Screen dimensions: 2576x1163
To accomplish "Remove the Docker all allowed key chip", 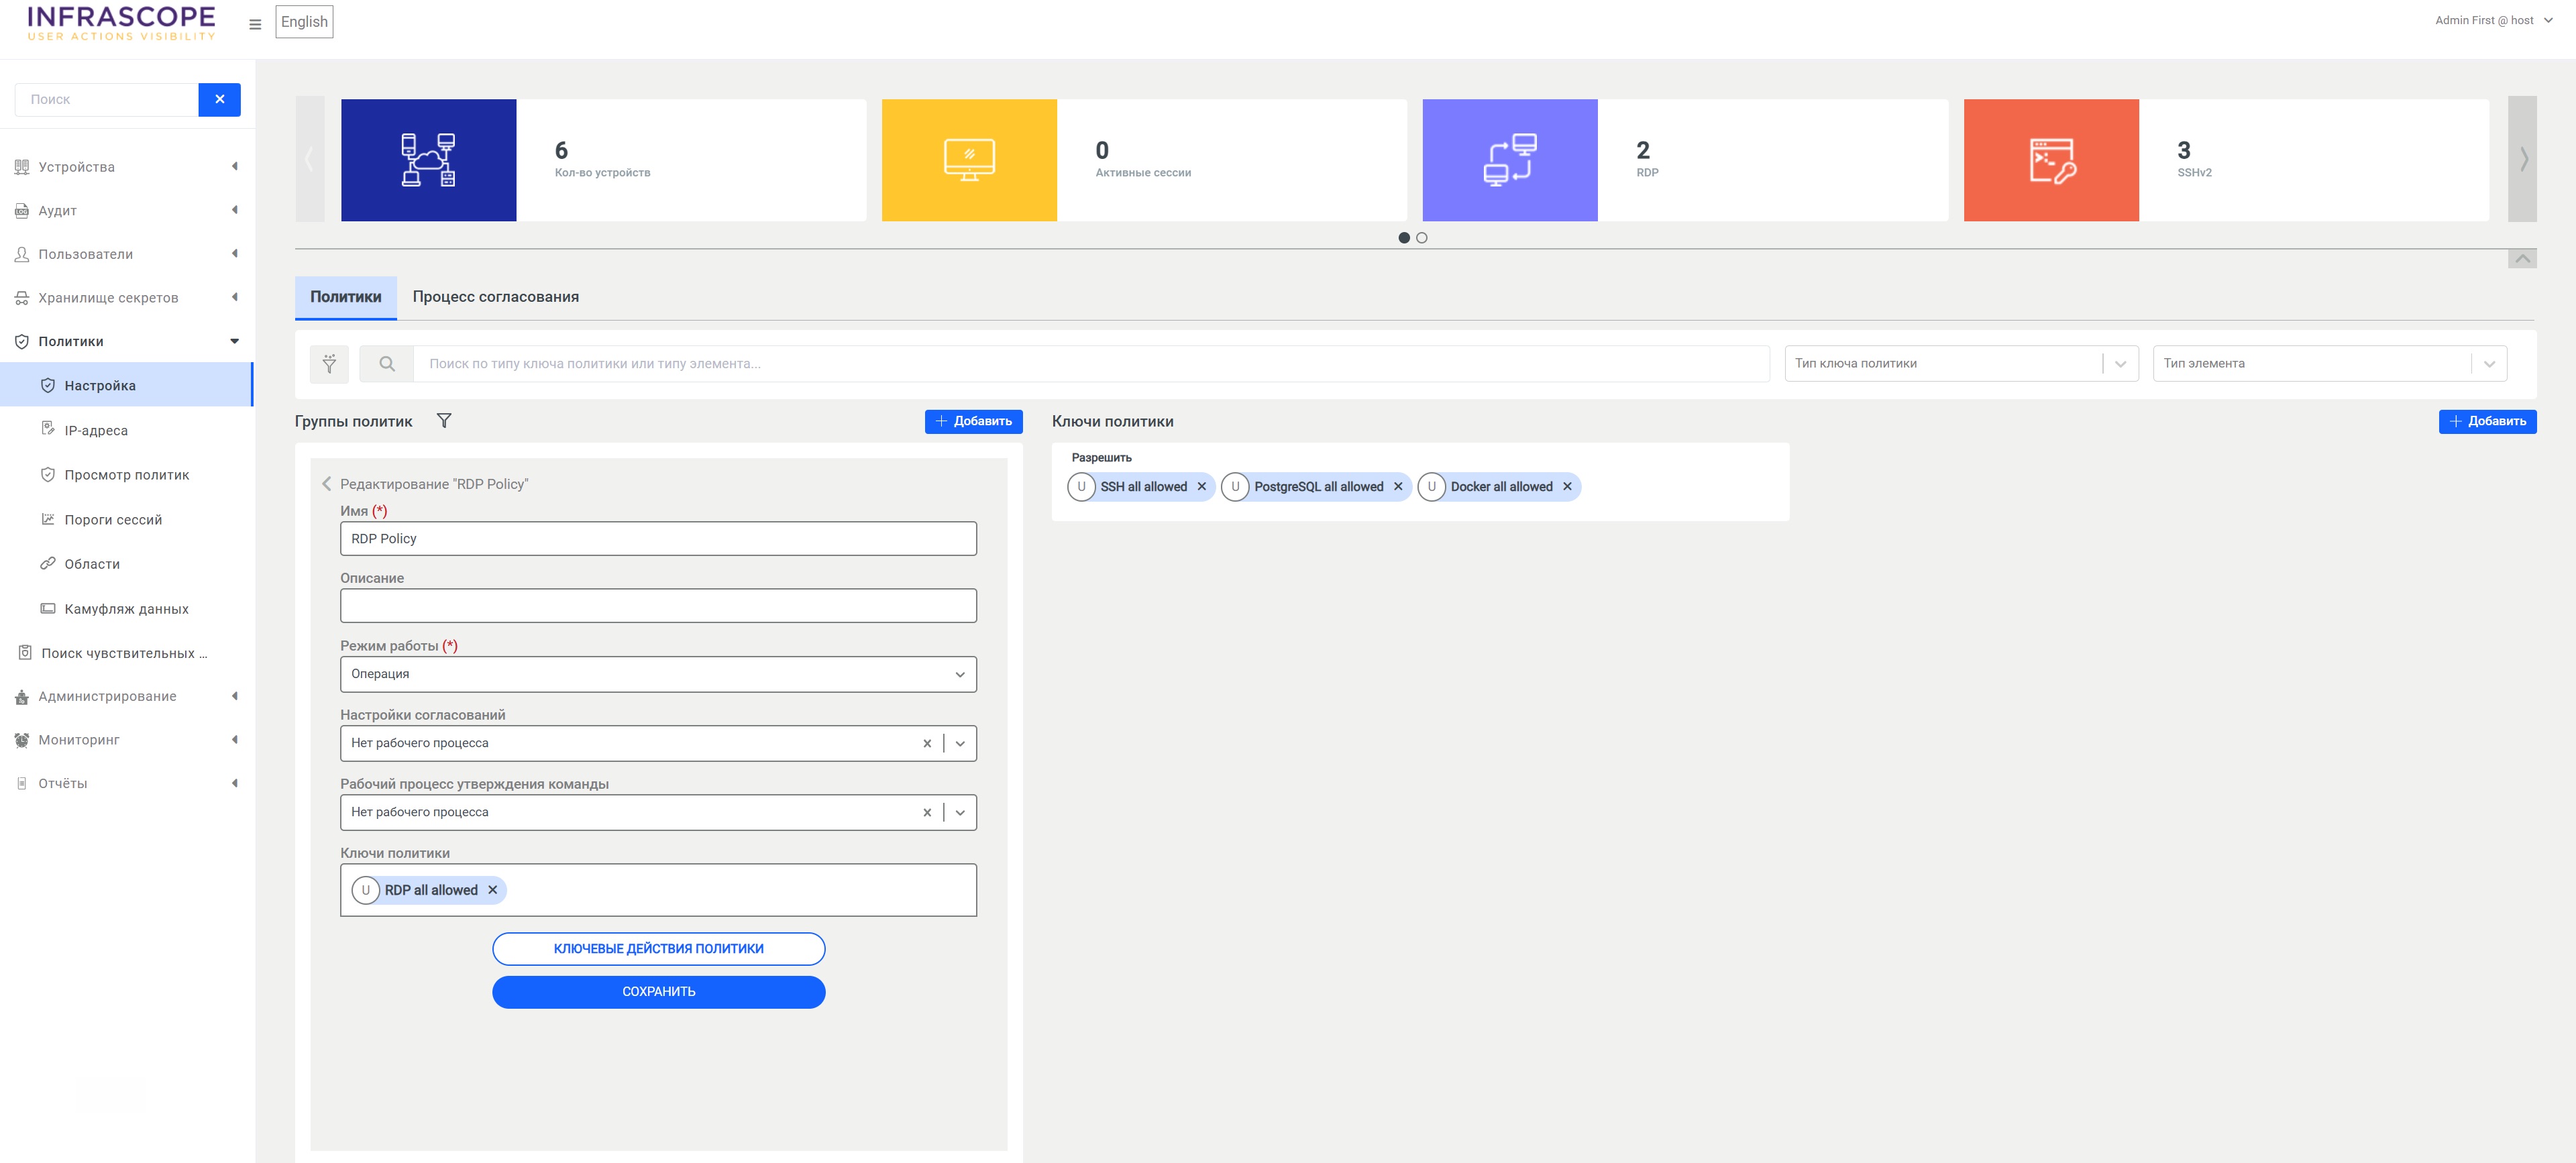I will point(1567,487).
